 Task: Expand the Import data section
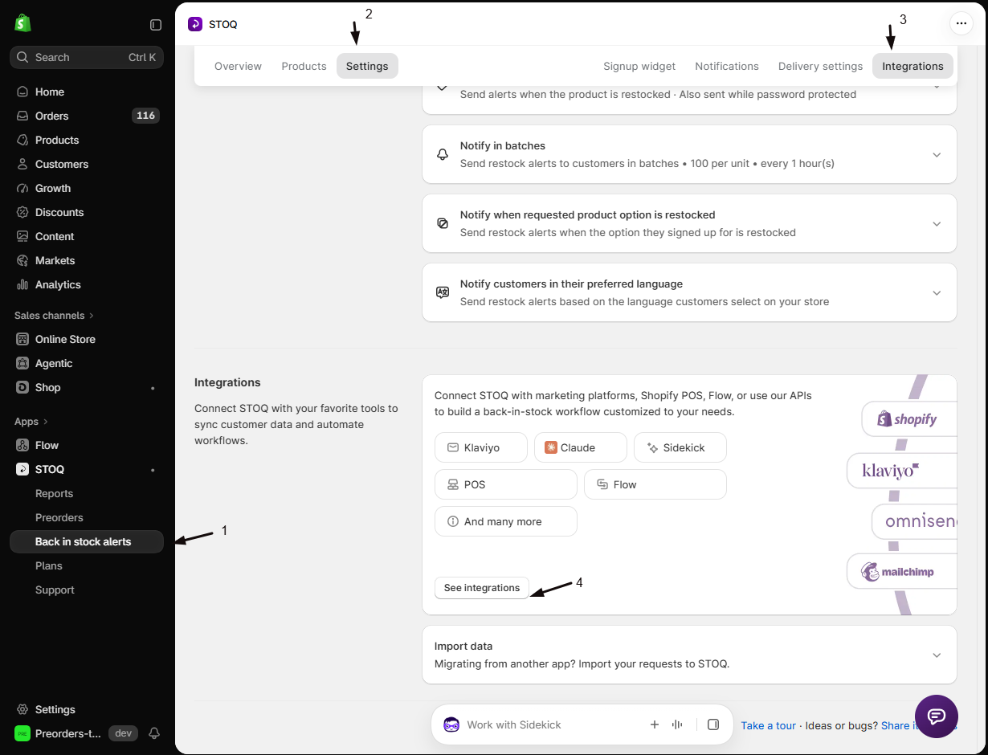(x=689, y=655)
